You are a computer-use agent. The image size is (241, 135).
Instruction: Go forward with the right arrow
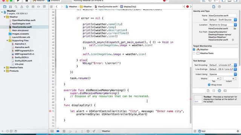click(x=62, y=7)
